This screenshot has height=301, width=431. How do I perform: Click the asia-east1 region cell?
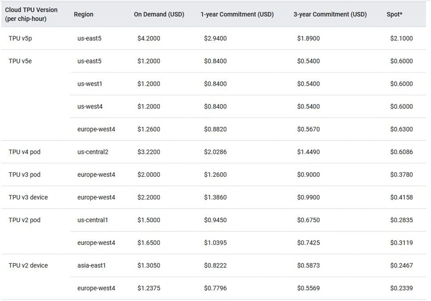pos(92,265)
